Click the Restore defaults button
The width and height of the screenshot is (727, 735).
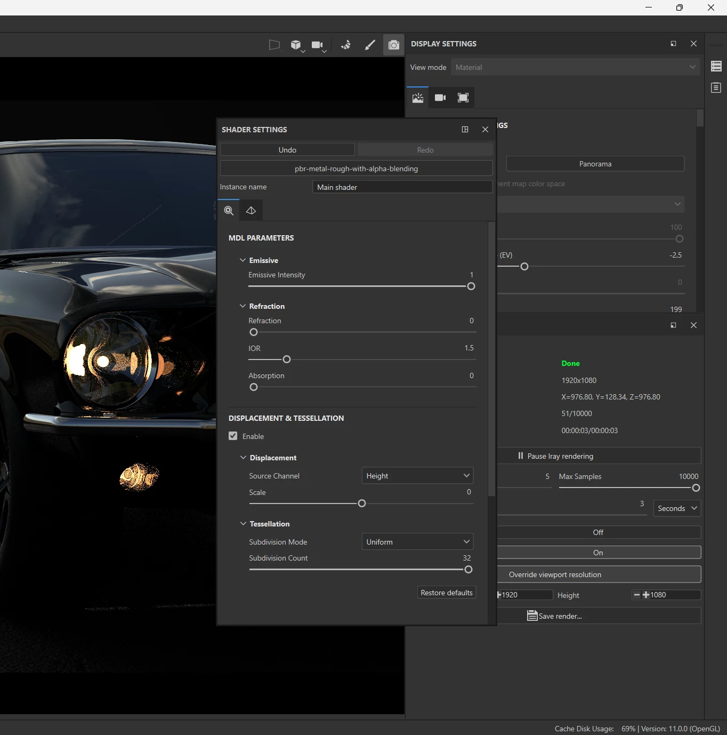(447, 593)
